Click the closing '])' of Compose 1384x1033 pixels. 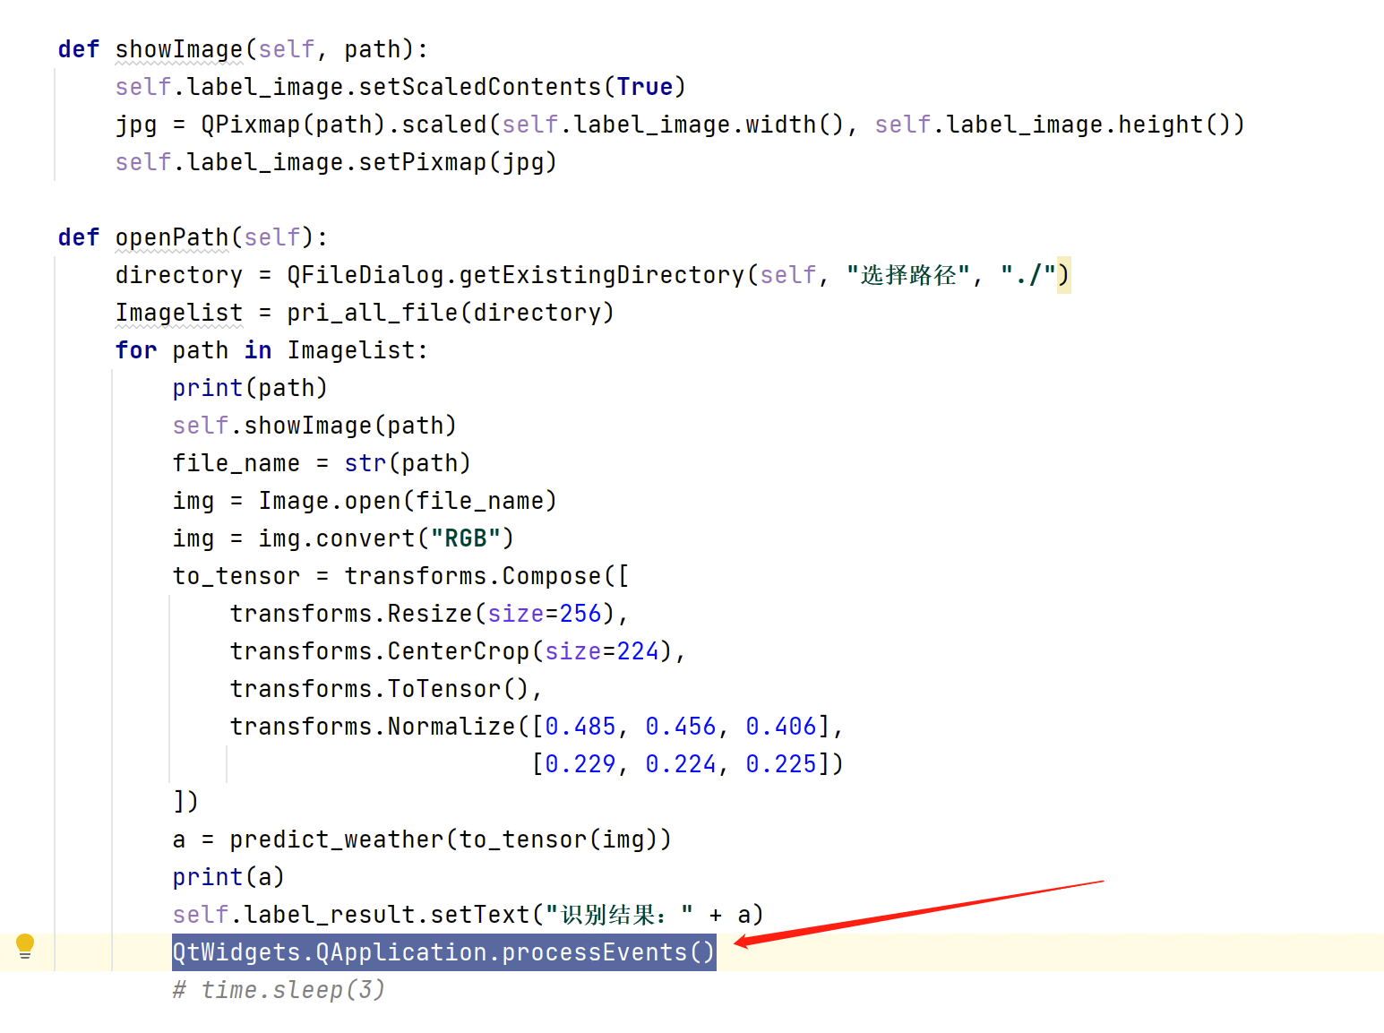[185, 802]
